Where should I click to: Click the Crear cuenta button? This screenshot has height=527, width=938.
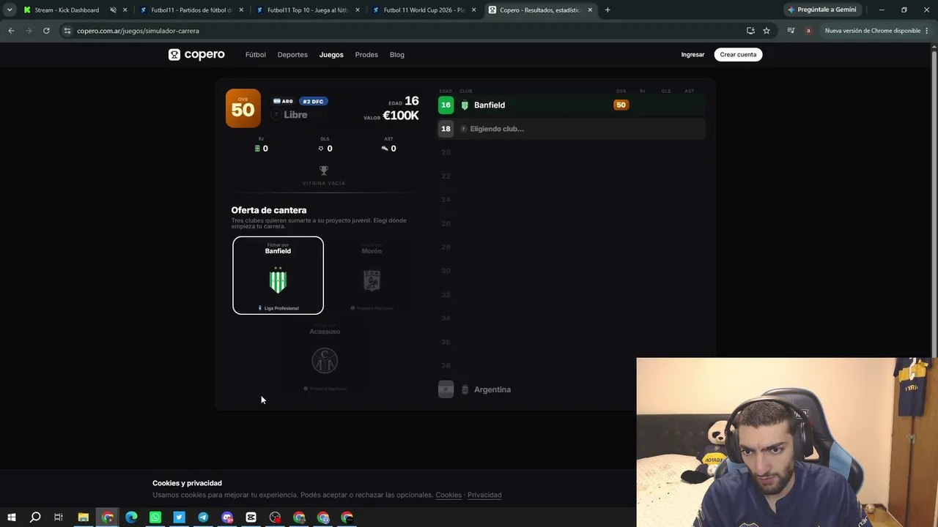tap(738, 54)
